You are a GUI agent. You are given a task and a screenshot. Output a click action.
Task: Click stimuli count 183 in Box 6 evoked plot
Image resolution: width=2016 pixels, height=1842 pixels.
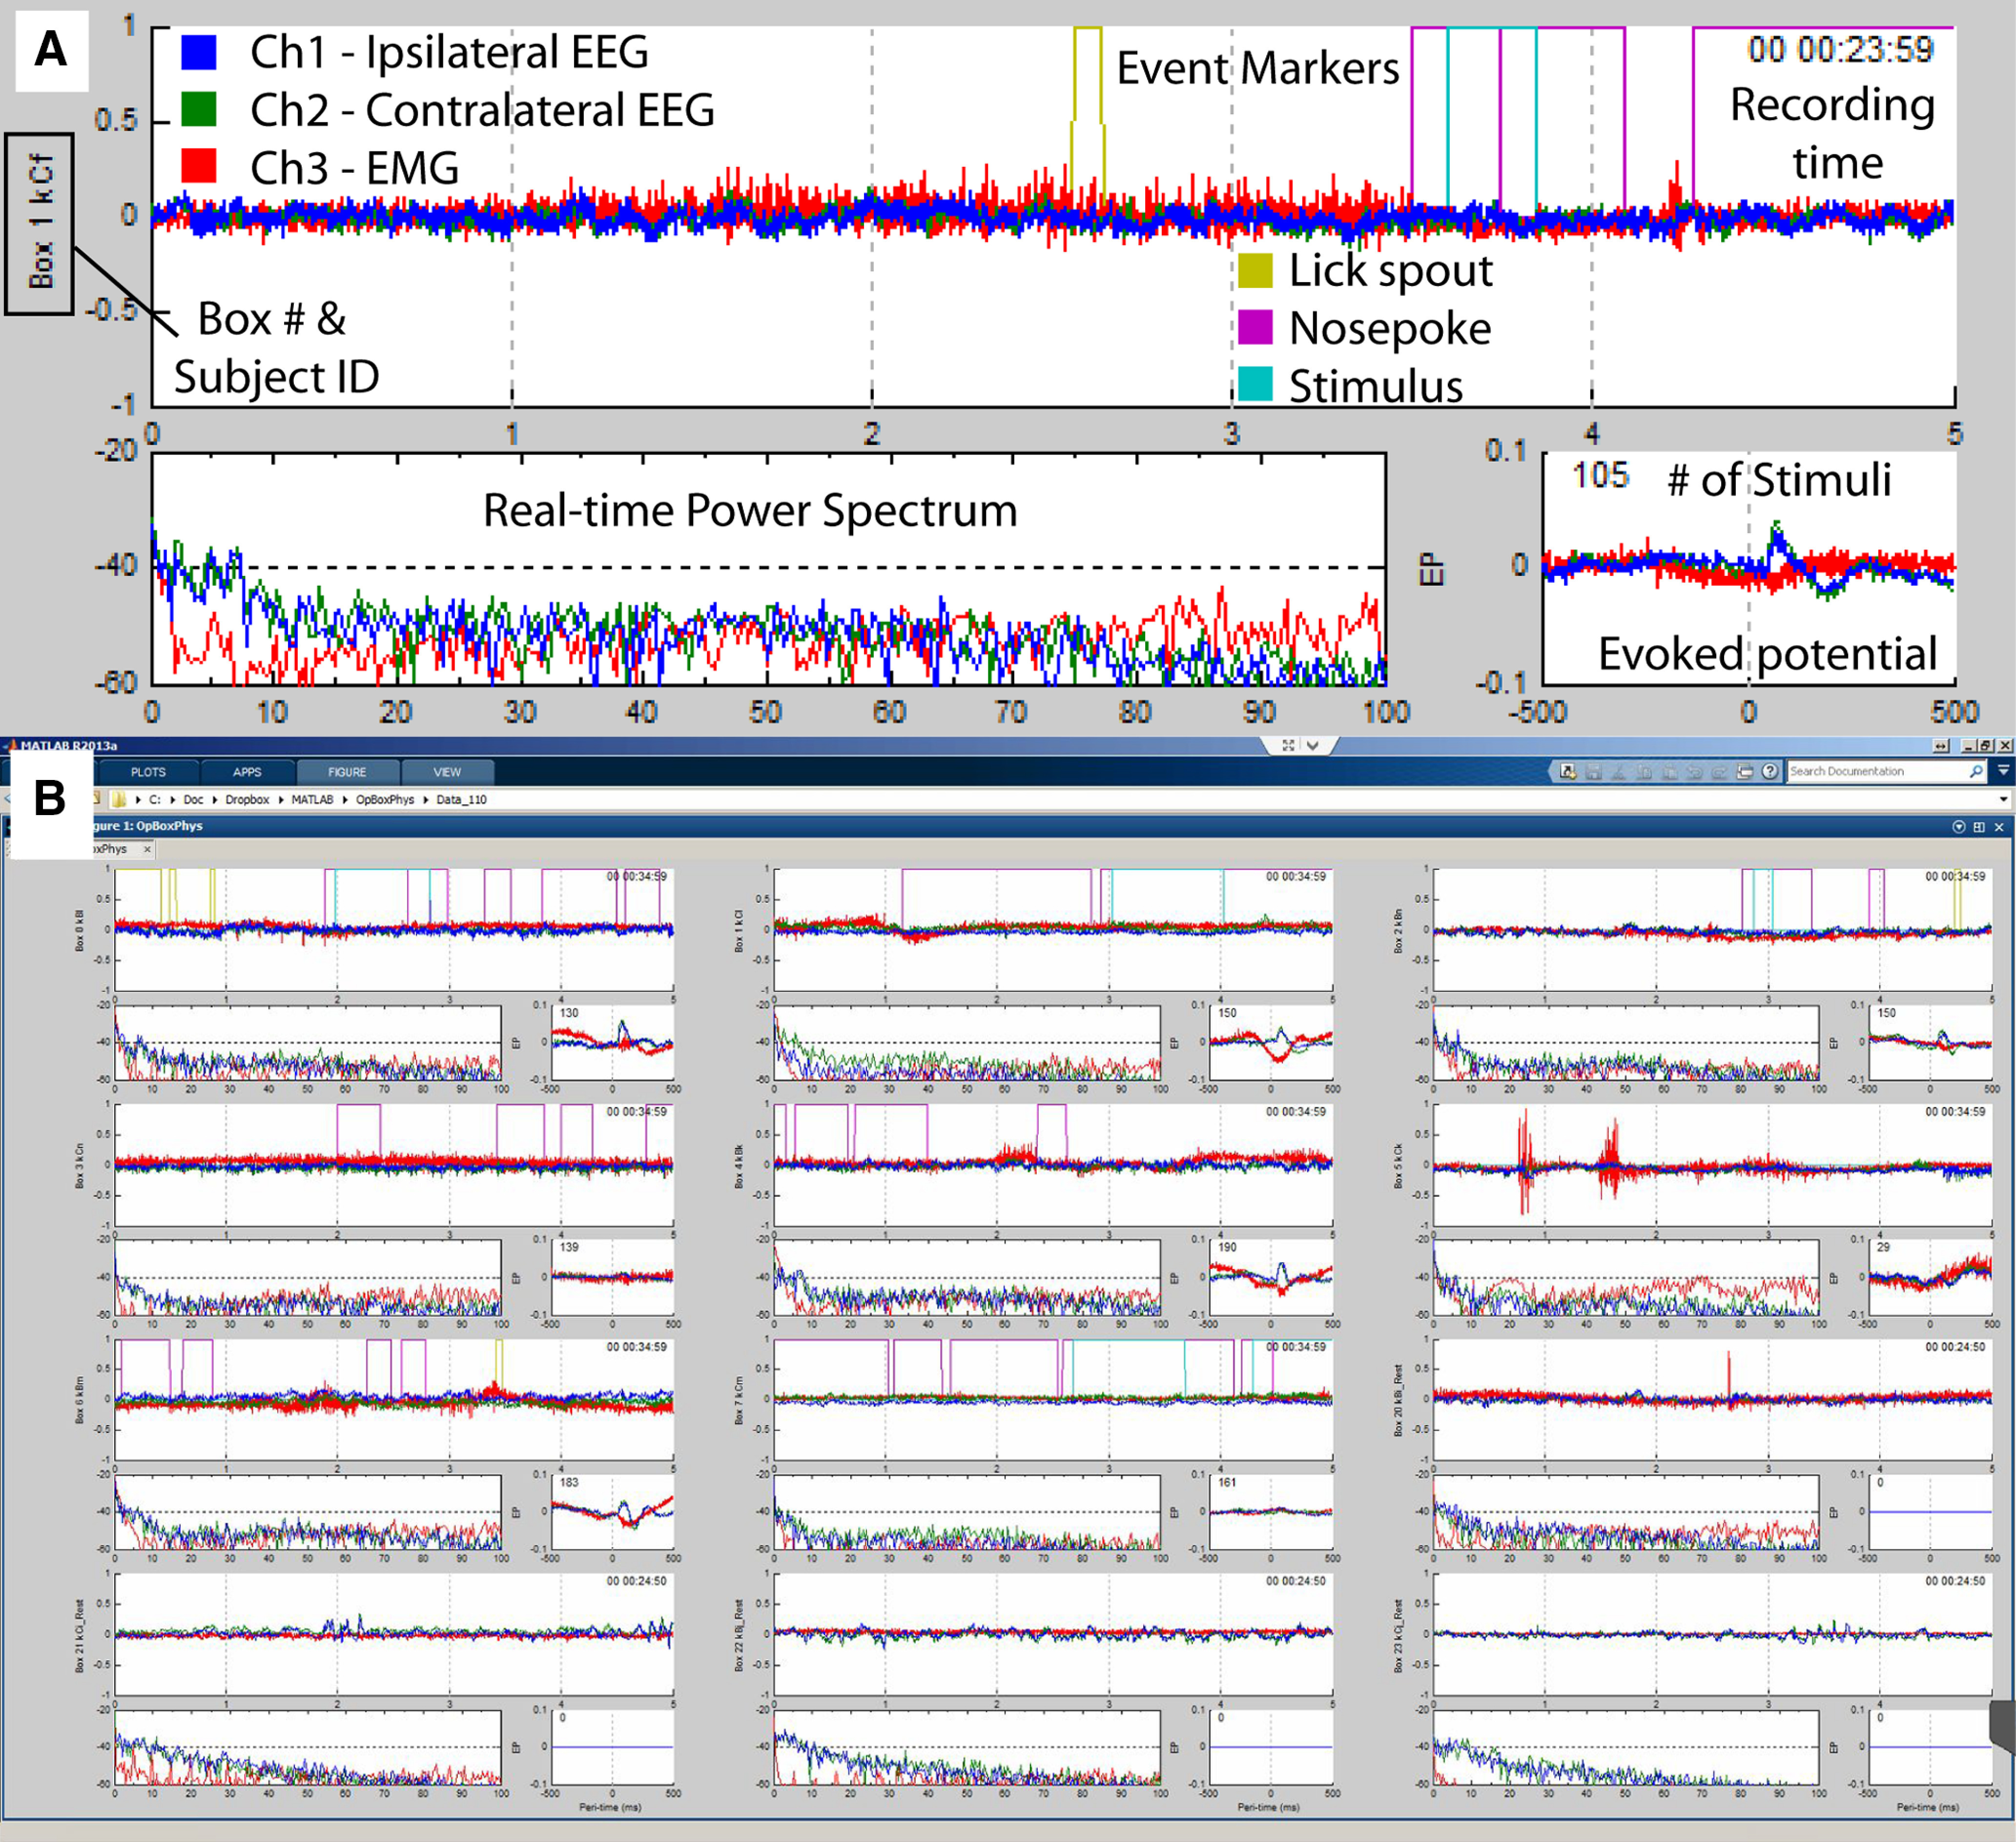click(569, 1482)
